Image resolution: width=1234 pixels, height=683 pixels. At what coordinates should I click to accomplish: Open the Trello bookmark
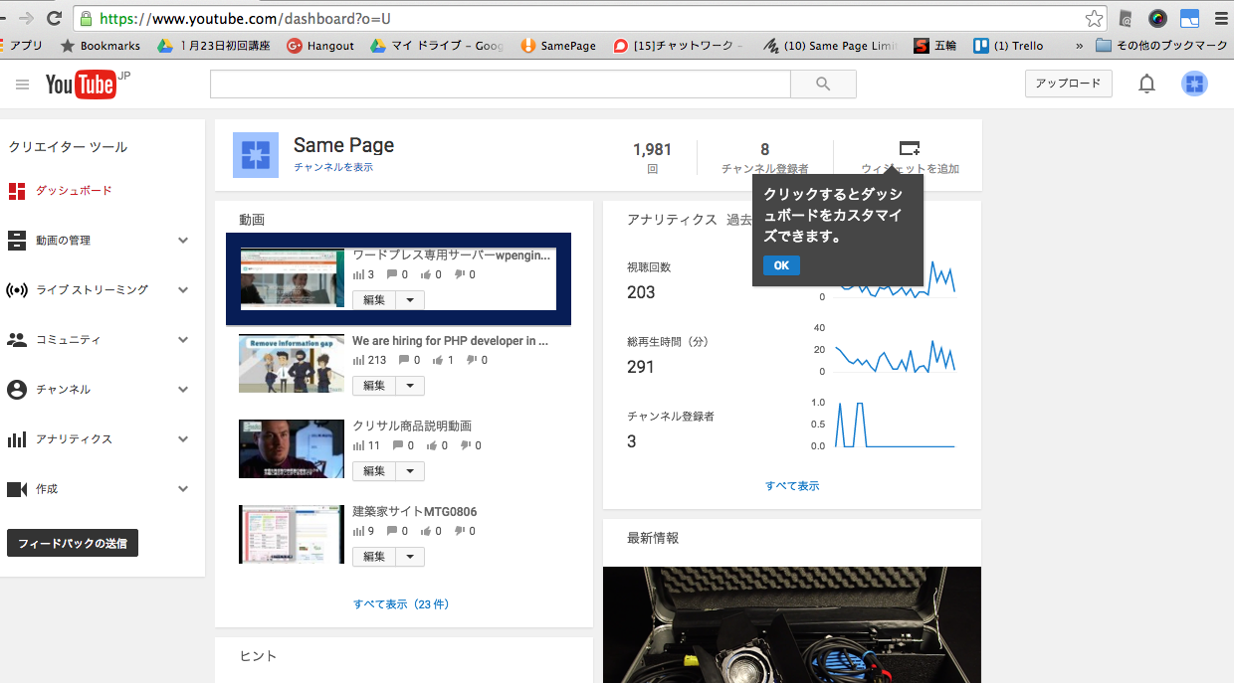1008,46
